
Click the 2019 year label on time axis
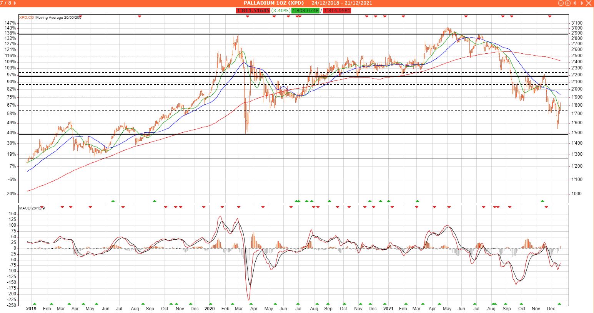pos(31,309)
